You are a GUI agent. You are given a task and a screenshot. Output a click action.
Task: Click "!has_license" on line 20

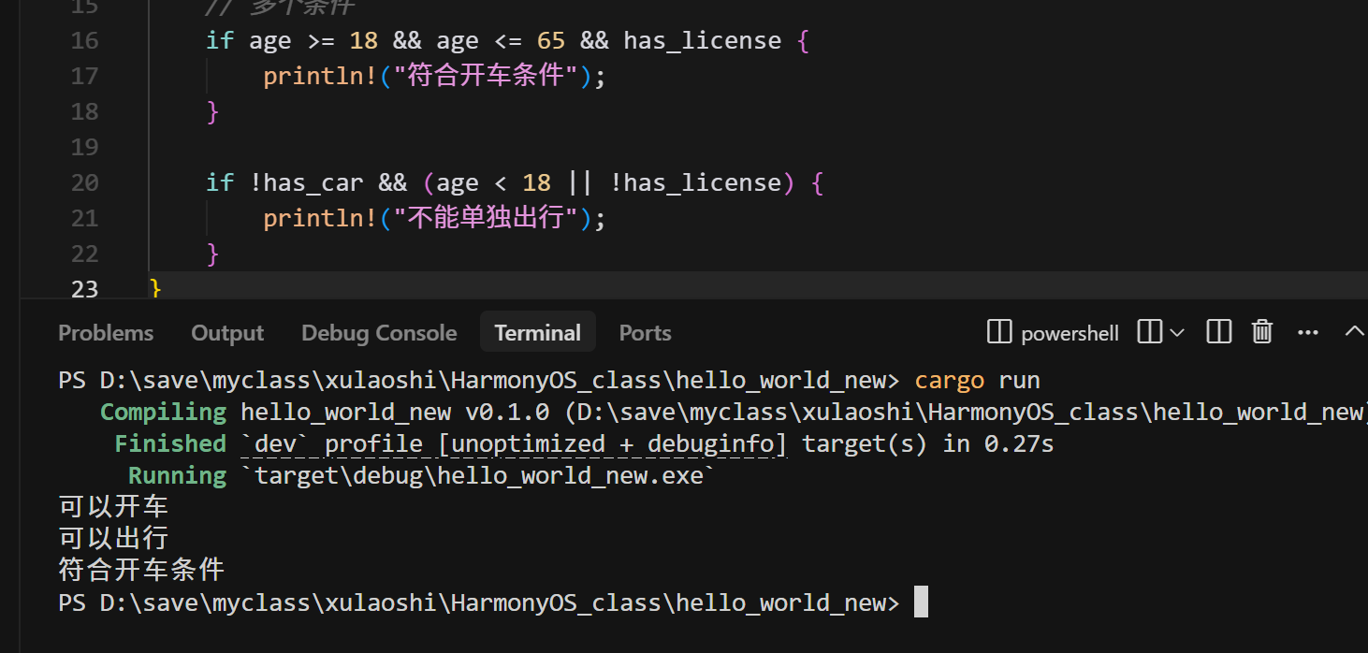(695, 182)
